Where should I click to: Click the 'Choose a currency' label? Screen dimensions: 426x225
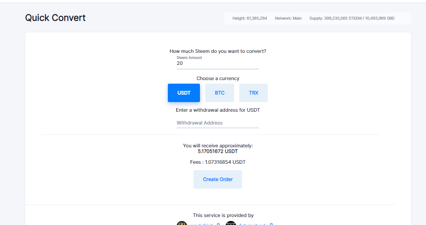coord(218,78)
